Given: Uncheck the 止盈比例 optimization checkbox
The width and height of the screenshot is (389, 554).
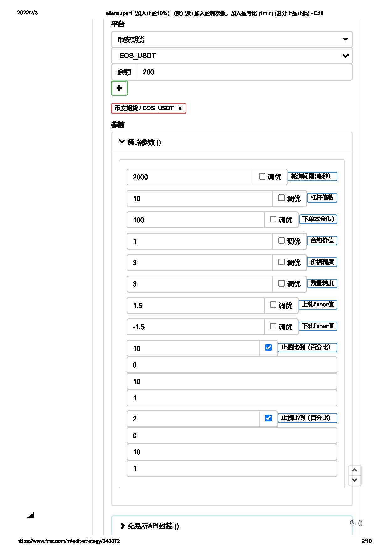Looking at the screenshot, I should (268, 348).
